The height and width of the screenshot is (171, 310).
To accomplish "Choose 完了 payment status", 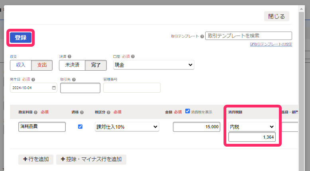I will [96, 65].
